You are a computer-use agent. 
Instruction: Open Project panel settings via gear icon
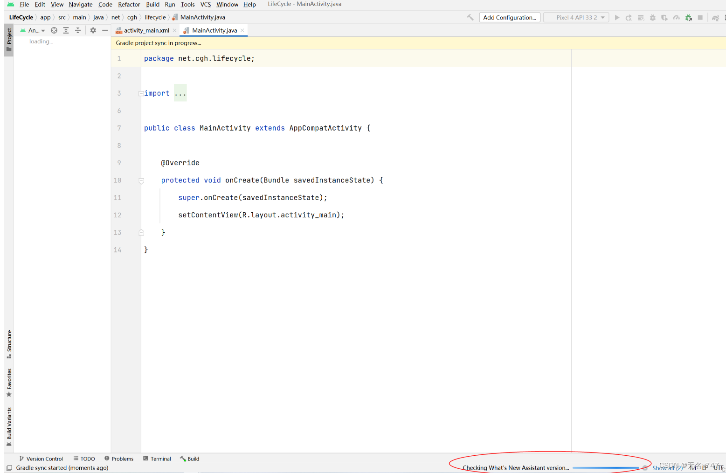93,30
